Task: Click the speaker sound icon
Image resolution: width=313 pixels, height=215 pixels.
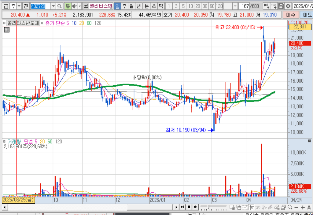Action: 74,6
